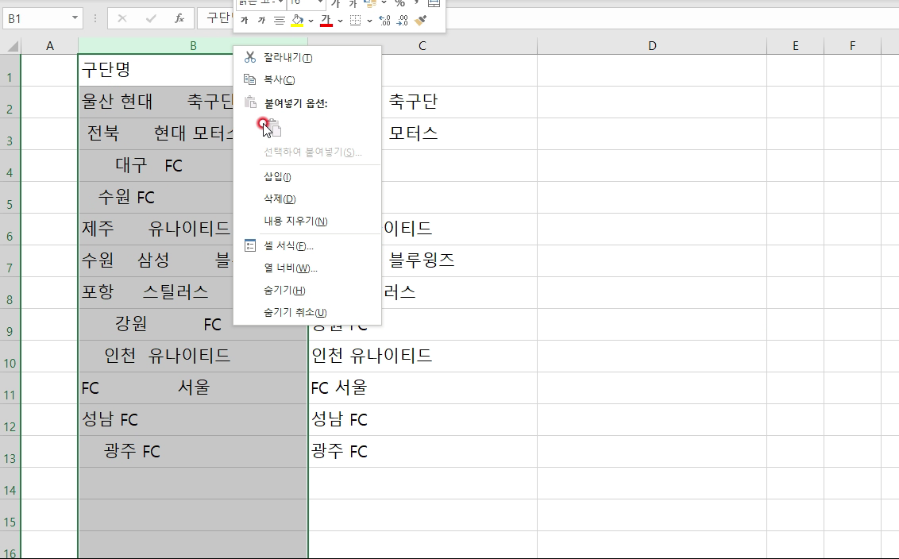Click cell C7 showing 블루윙즈
Viewport: 899px width, 559px height.
pyautogui.click(x=459, y=261)
